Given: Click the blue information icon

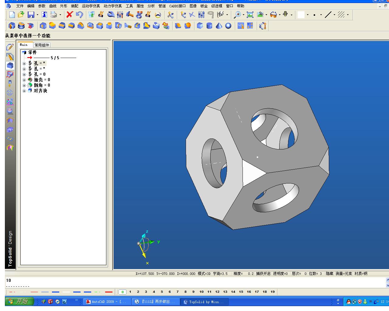Looking at the screenshot, I should pos(44,15).
